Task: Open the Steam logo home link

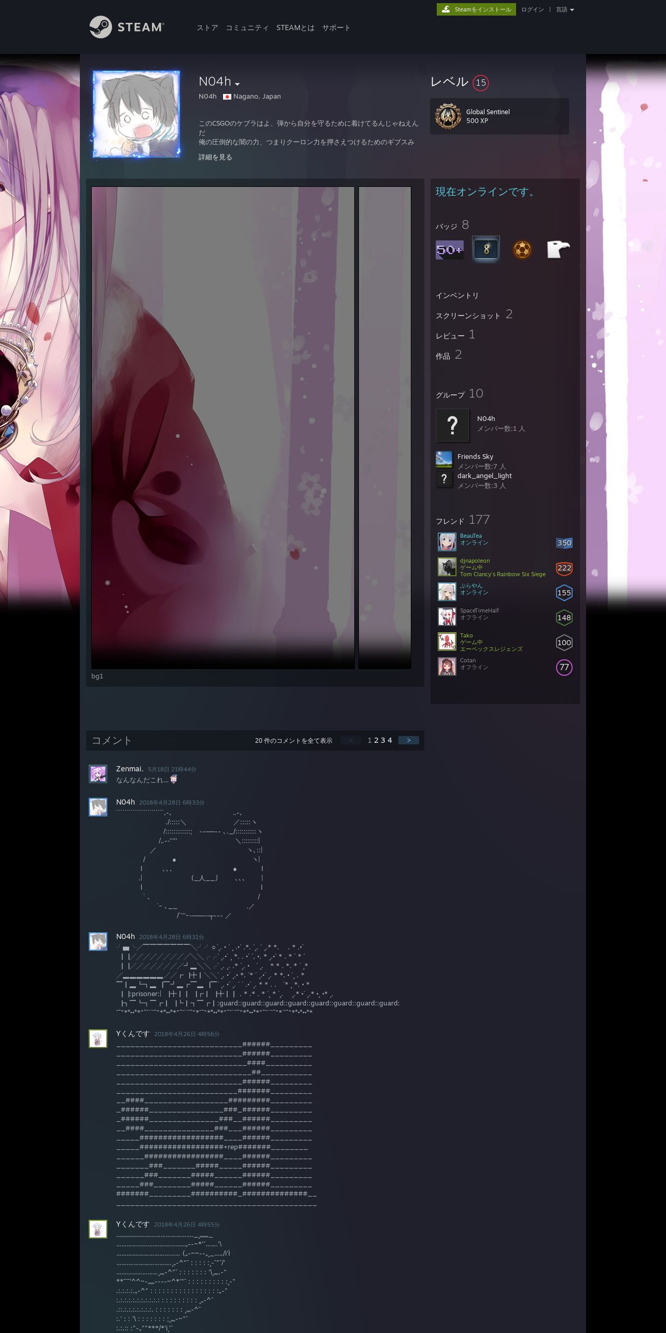Action: 127,27
